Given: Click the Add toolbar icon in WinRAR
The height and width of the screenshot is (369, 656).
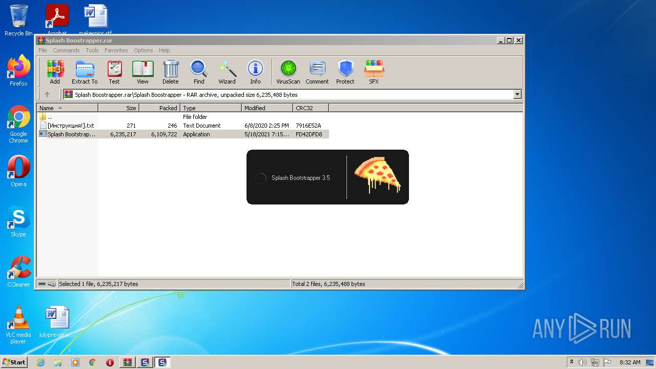Looking at the screenshot, I should point(55,72).
